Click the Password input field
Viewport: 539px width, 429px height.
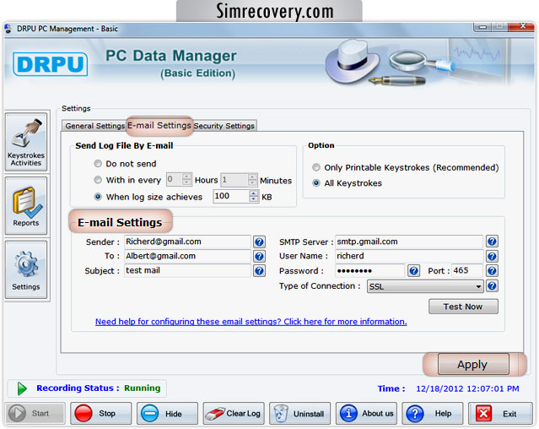[369, 271]
